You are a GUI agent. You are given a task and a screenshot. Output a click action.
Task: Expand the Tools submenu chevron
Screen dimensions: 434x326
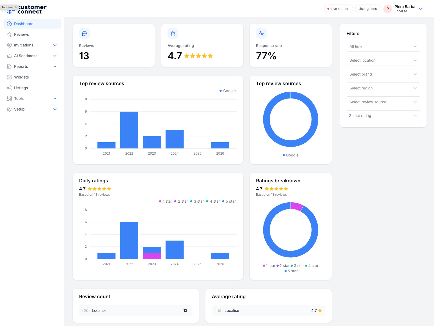(55, 99)
